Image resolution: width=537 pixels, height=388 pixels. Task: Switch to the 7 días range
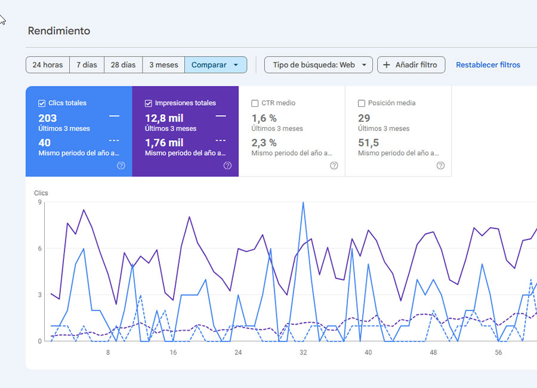(87, 65)
